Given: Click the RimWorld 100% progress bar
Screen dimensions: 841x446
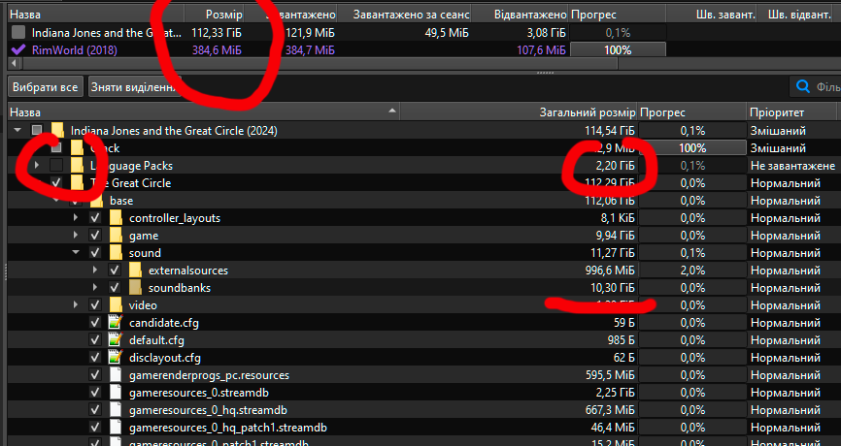Looking at the screenshot, I should point(618,49).
